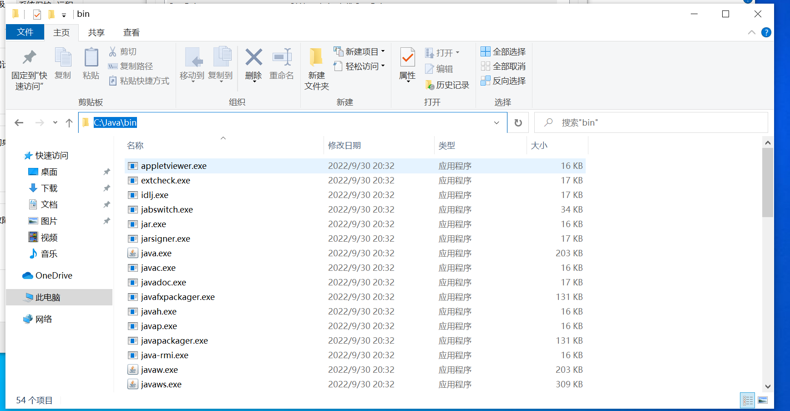
Task: Create a new folder (新建文件夹)
Action: (x=316, y=68)
